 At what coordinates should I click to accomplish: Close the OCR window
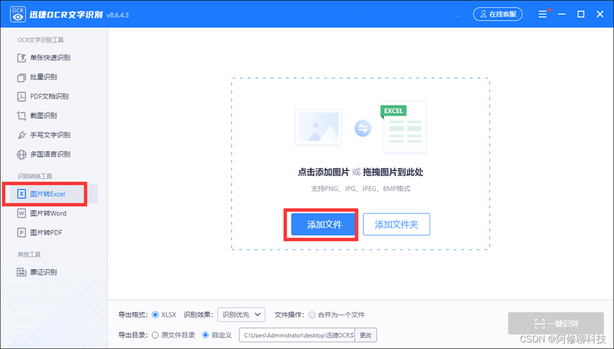[x=600, y=15]
